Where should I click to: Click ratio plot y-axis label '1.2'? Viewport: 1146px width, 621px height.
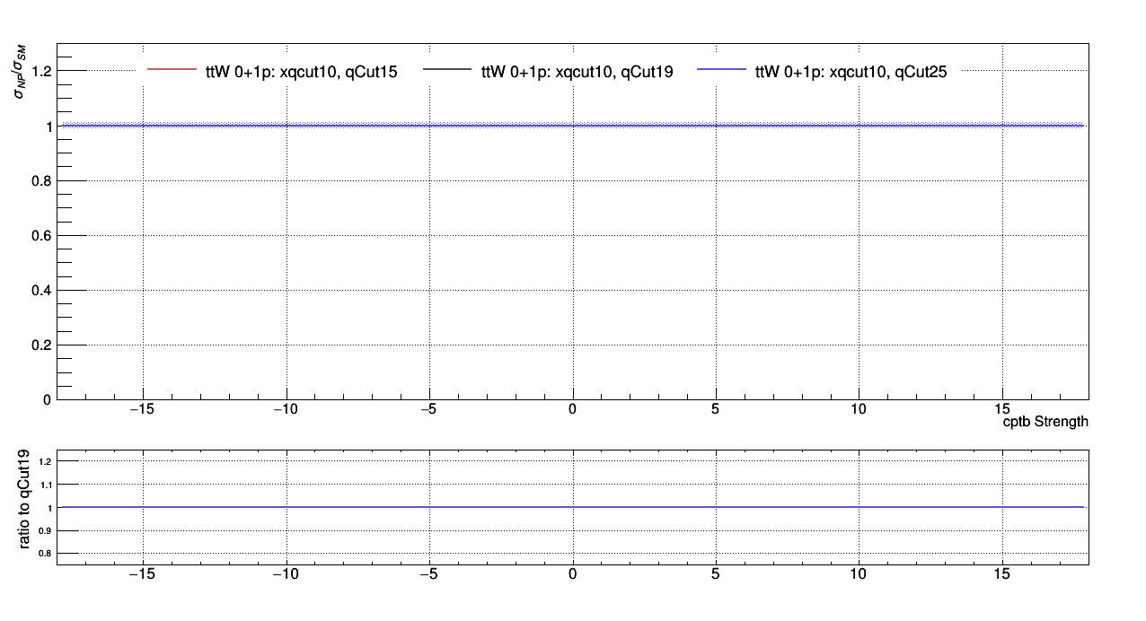[x=47, y=461]
